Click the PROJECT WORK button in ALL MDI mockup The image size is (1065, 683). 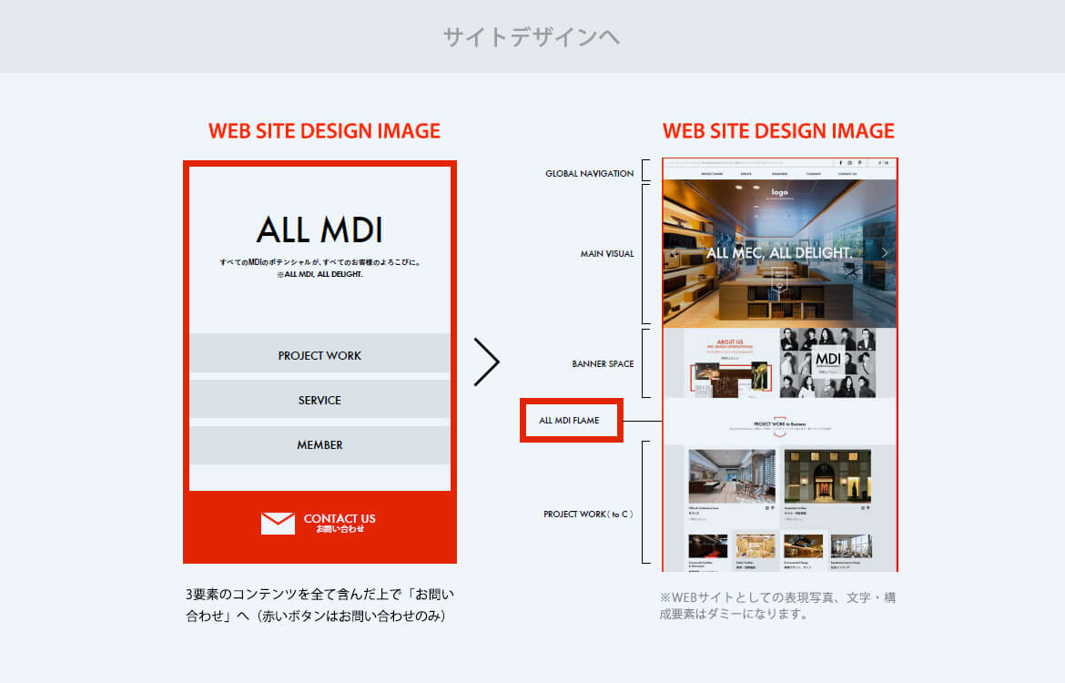pos(319,352)
